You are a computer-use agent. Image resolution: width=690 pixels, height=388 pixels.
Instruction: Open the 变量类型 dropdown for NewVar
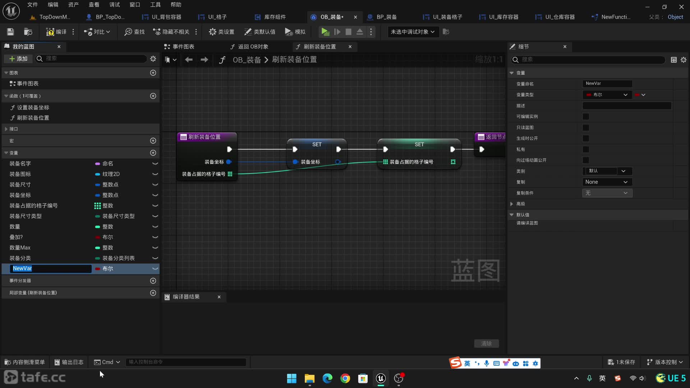[x=607, y=94]
